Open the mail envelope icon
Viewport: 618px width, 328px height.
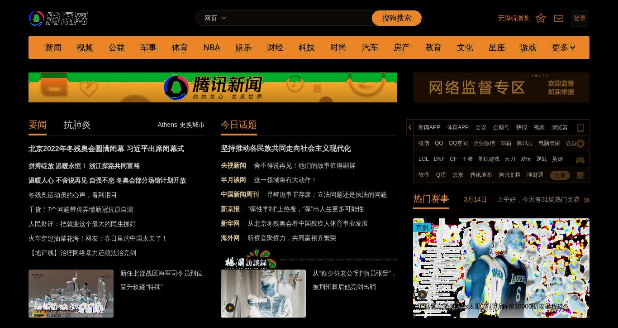coord(559,18)
